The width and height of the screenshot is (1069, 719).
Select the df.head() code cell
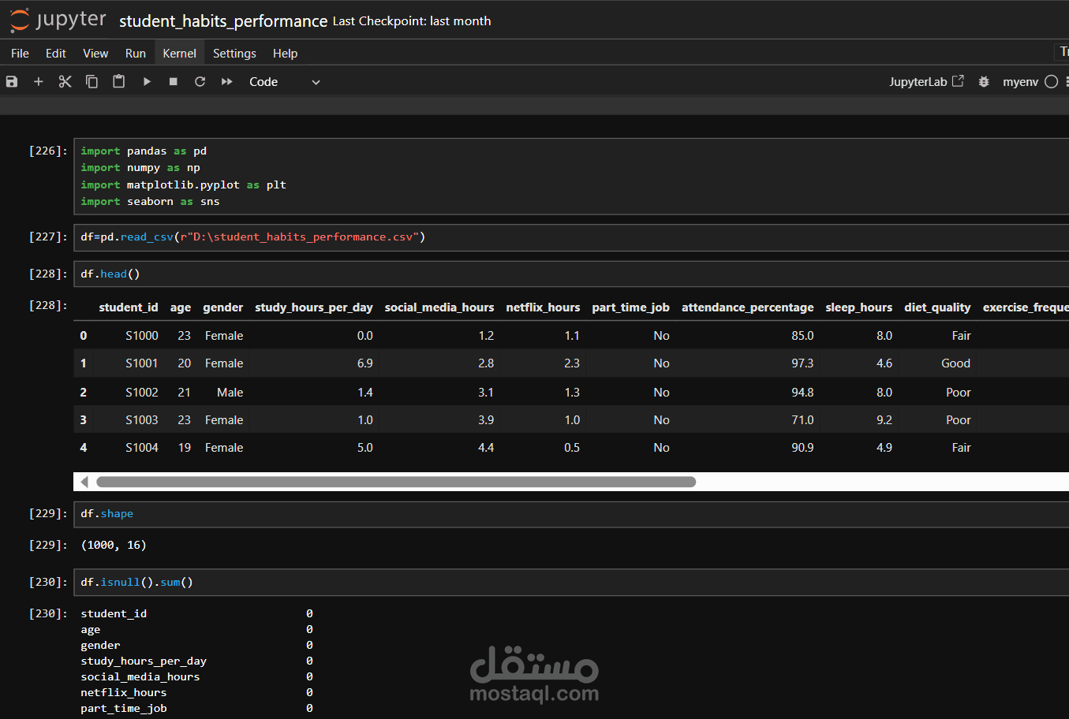pos(571,274)
